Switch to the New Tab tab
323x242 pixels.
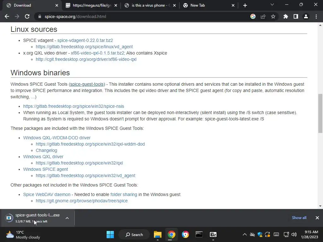[209, 5]
